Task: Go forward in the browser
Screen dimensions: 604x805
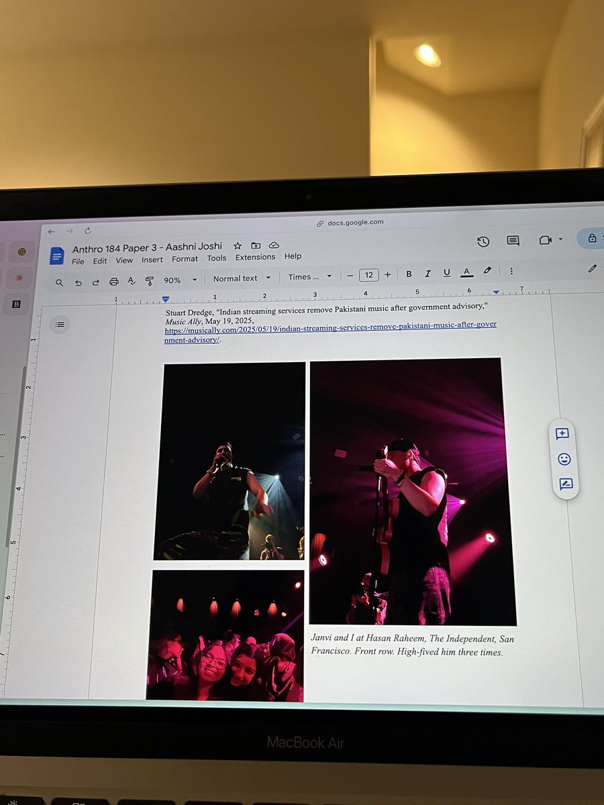Action: pos(69,231)
